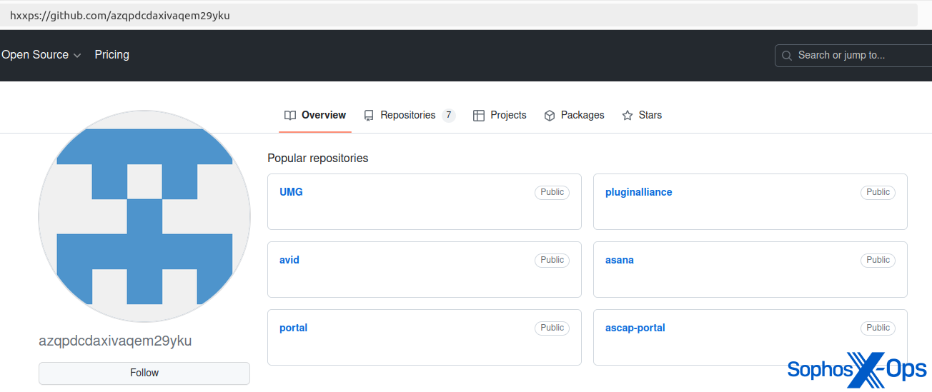Follow user azqpdcdaxivaqem29yku
Viewport: 932px width, 392px height.
(144, 373)
